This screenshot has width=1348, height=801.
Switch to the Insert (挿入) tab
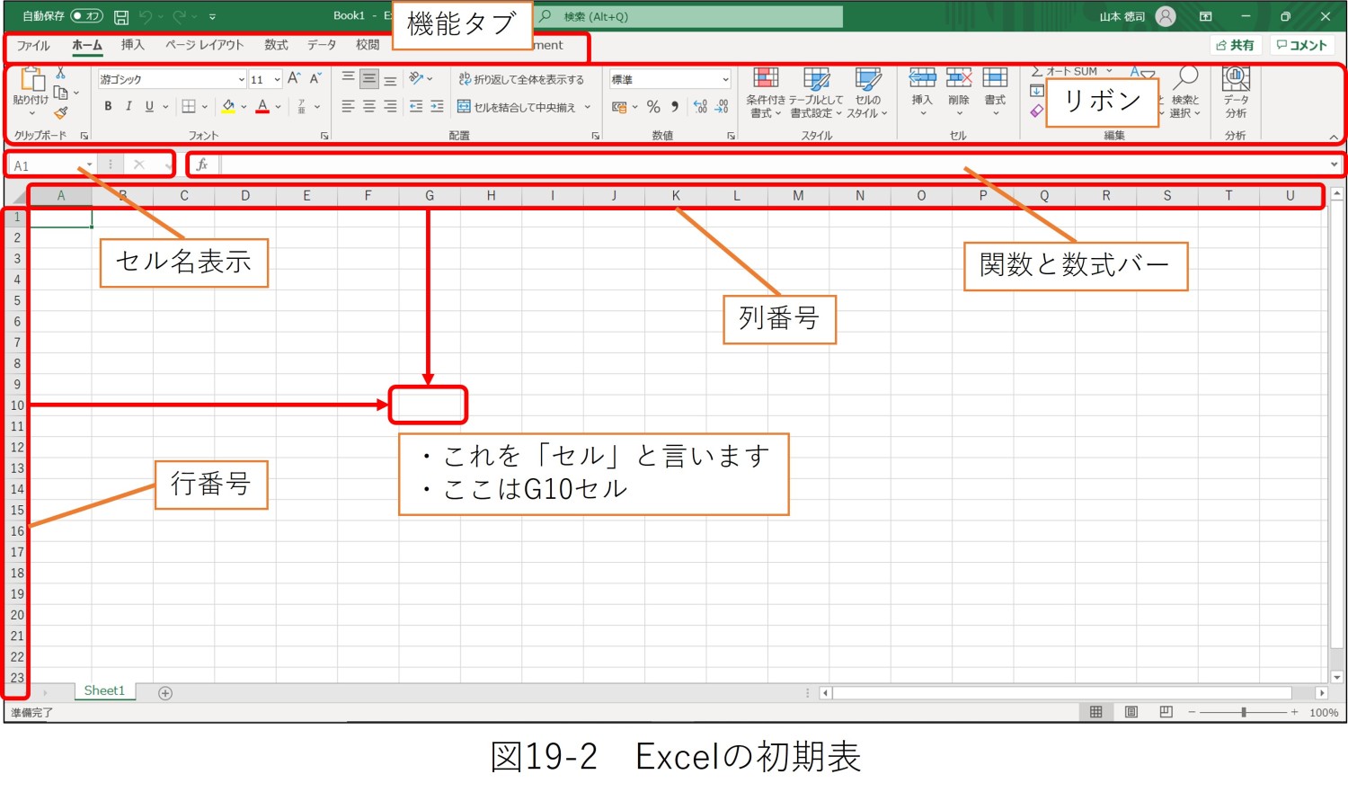tap(133, 45)
